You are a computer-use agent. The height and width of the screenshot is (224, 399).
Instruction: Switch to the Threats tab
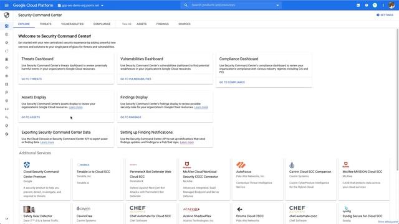pos(46,24)
